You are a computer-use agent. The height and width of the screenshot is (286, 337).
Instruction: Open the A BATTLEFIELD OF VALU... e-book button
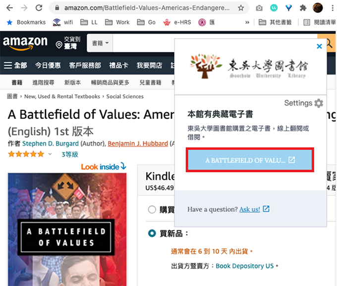250,160
